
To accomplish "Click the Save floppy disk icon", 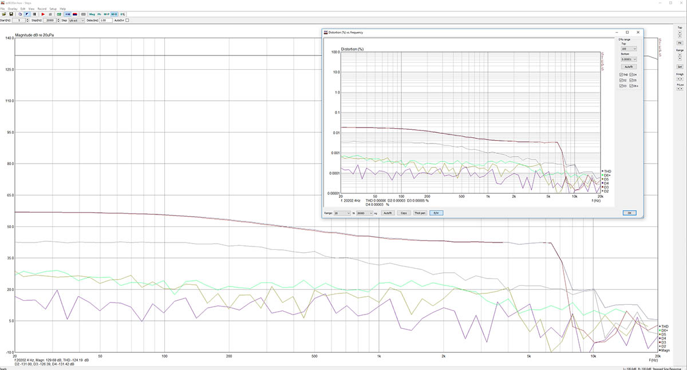I will click(11, 14).
